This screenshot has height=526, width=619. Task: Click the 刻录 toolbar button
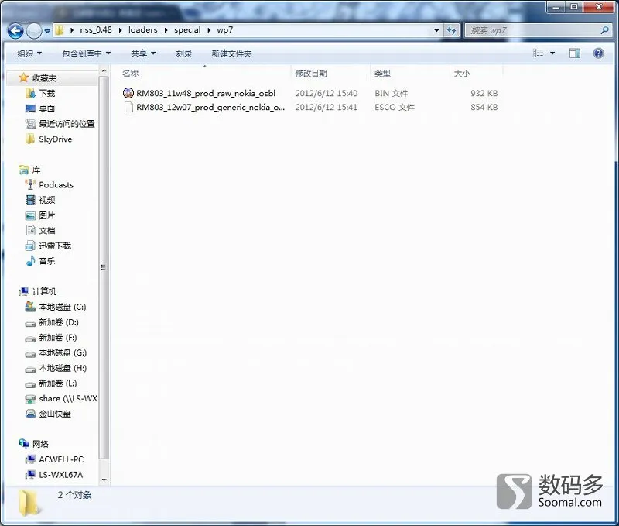point(184,53)
